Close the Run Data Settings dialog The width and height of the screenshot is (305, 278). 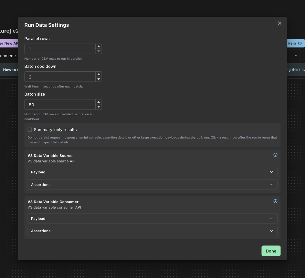pos(279,23)
